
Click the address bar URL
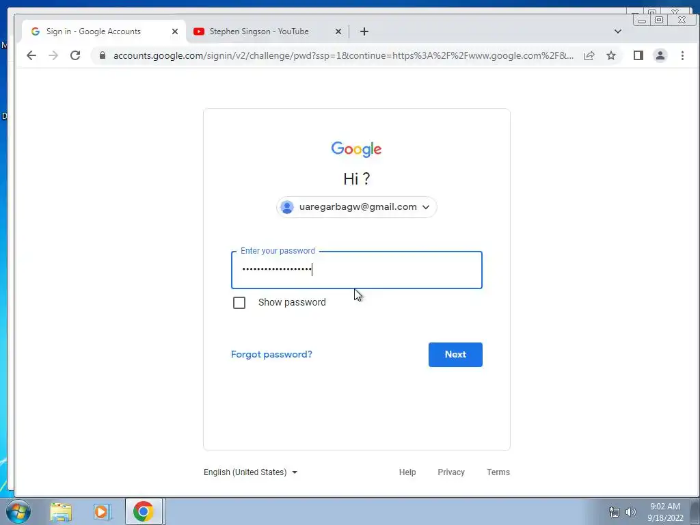point(343,55)
